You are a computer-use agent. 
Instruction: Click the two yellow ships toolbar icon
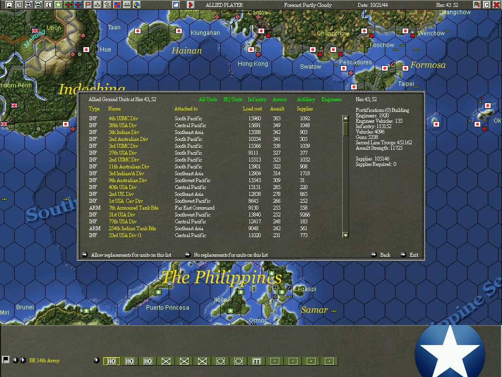point(107,4)
